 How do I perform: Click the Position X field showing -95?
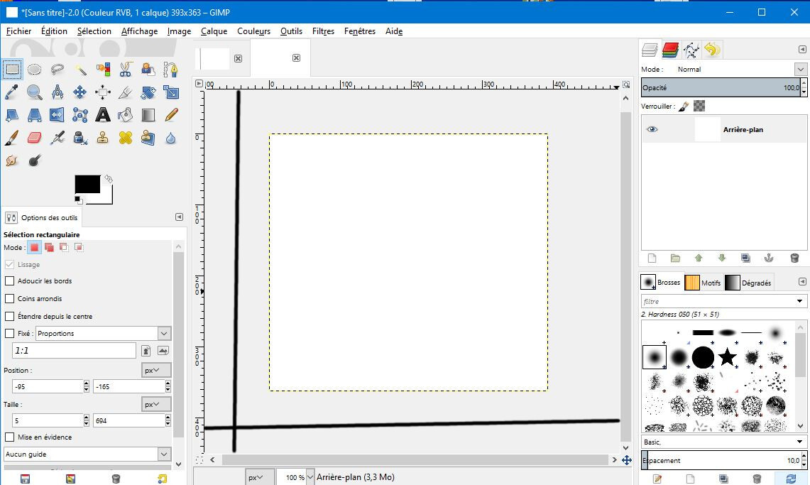48,386
